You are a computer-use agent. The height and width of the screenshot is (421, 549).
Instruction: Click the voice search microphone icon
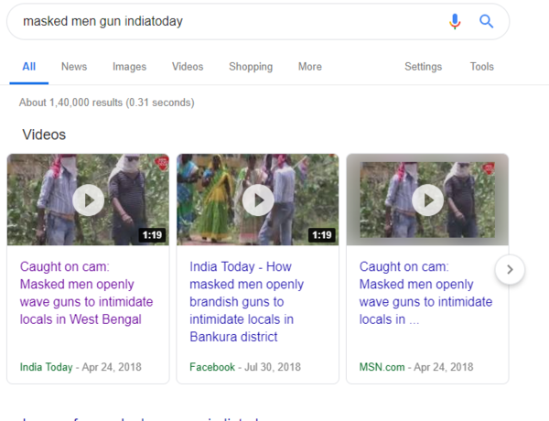(x=455, y=21)
